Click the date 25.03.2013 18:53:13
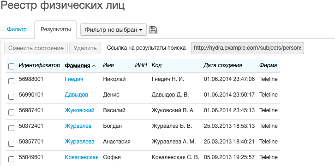 coord(229,126)
